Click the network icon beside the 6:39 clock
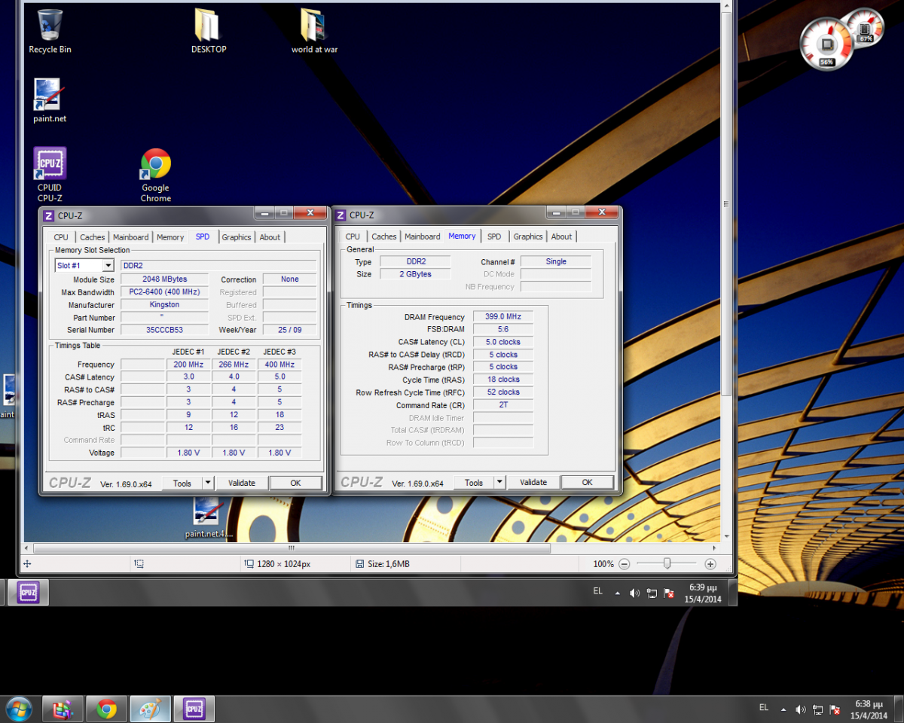Viewport: 904px width, 723px height. [x=652, y=593]
